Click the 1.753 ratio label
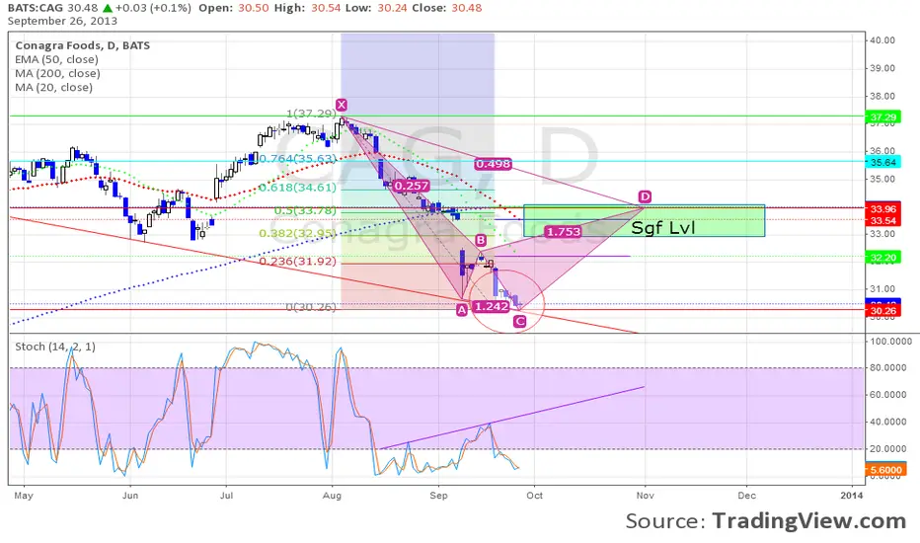This screenshot has height=543, width=920. [564, 232]
